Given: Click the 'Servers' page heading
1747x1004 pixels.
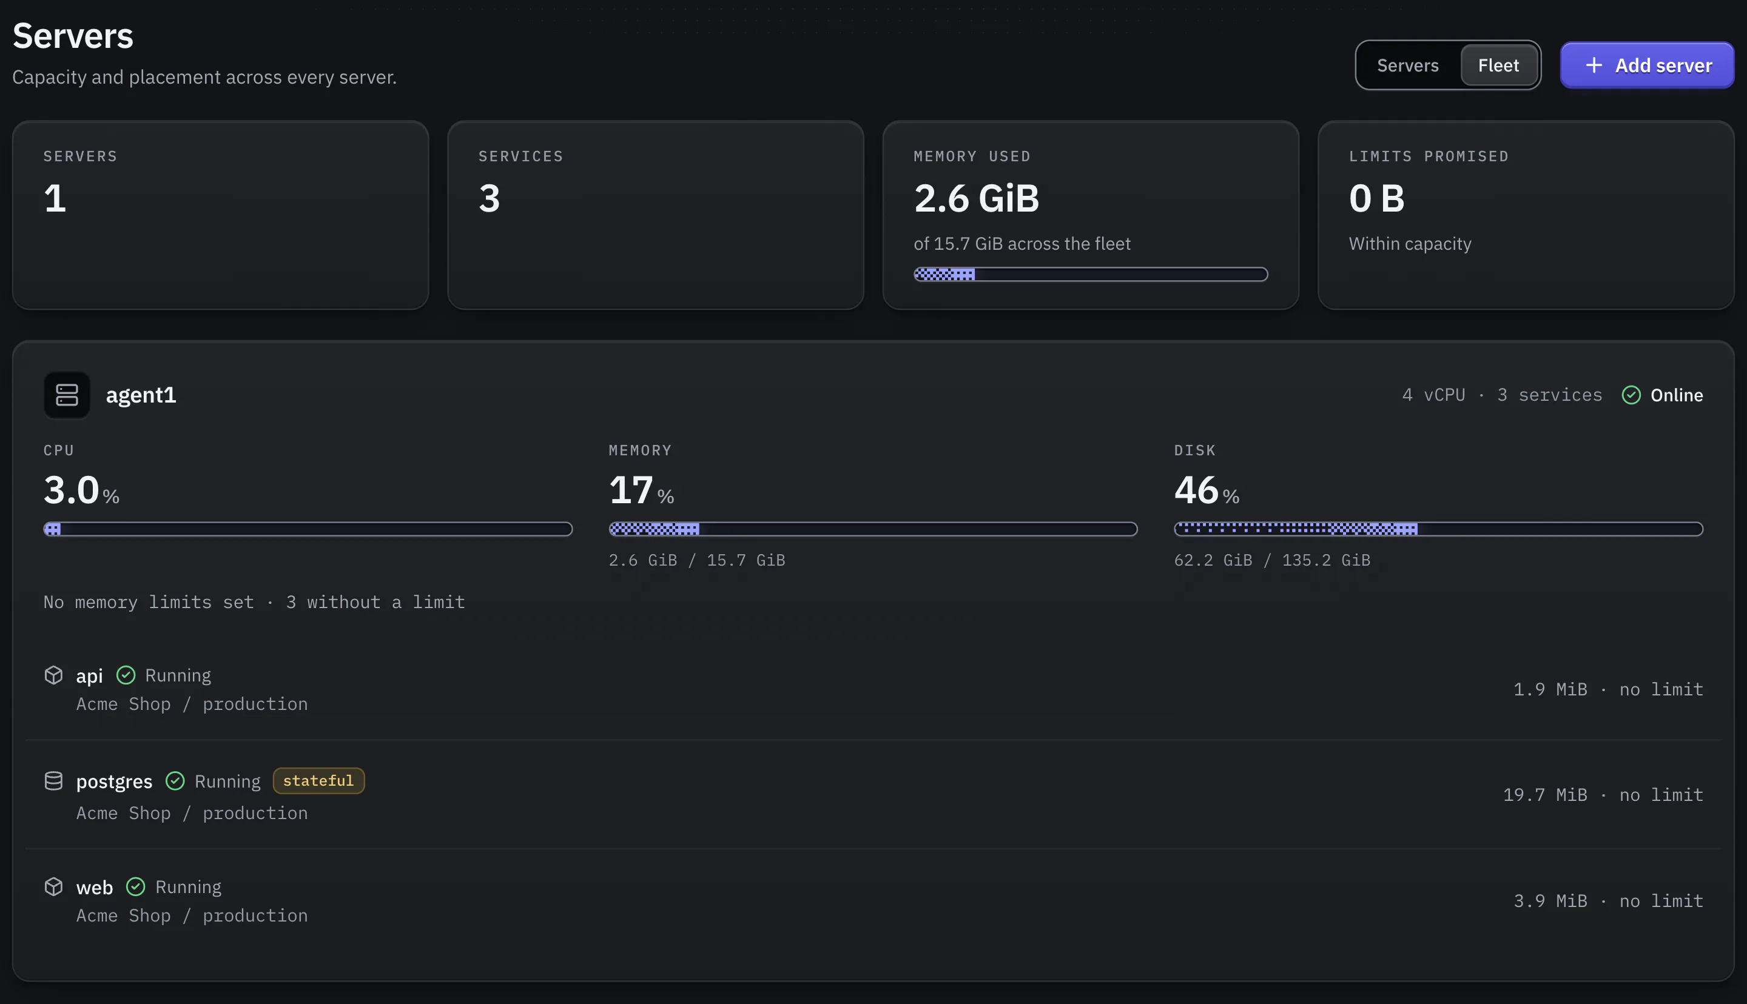Looking at the screenshot, I should pyautogui.click(x=72, y=36).
